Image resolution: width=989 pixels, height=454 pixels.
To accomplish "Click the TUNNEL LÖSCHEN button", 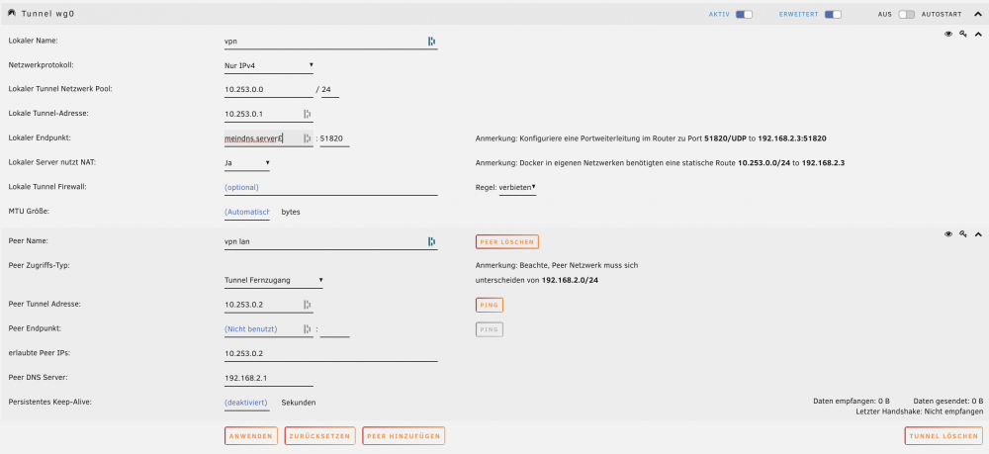I will pos(943,436).
